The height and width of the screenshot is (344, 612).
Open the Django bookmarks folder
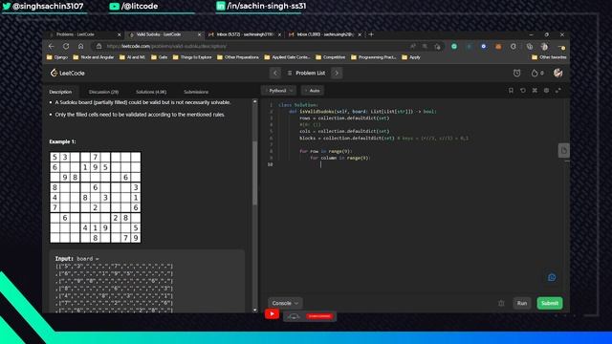click(57, 57)
